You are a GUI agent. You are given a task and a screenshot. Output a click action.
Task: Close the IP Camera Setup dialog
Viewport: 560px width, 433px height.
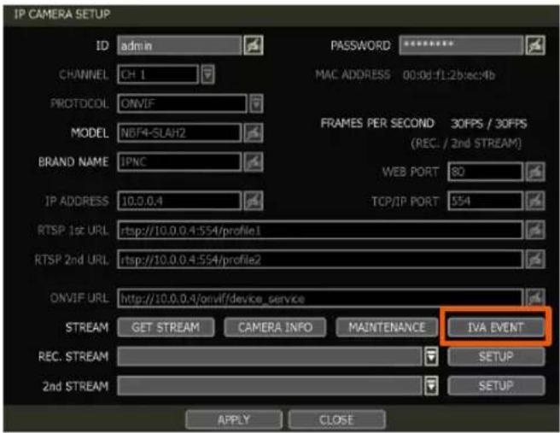336,419
